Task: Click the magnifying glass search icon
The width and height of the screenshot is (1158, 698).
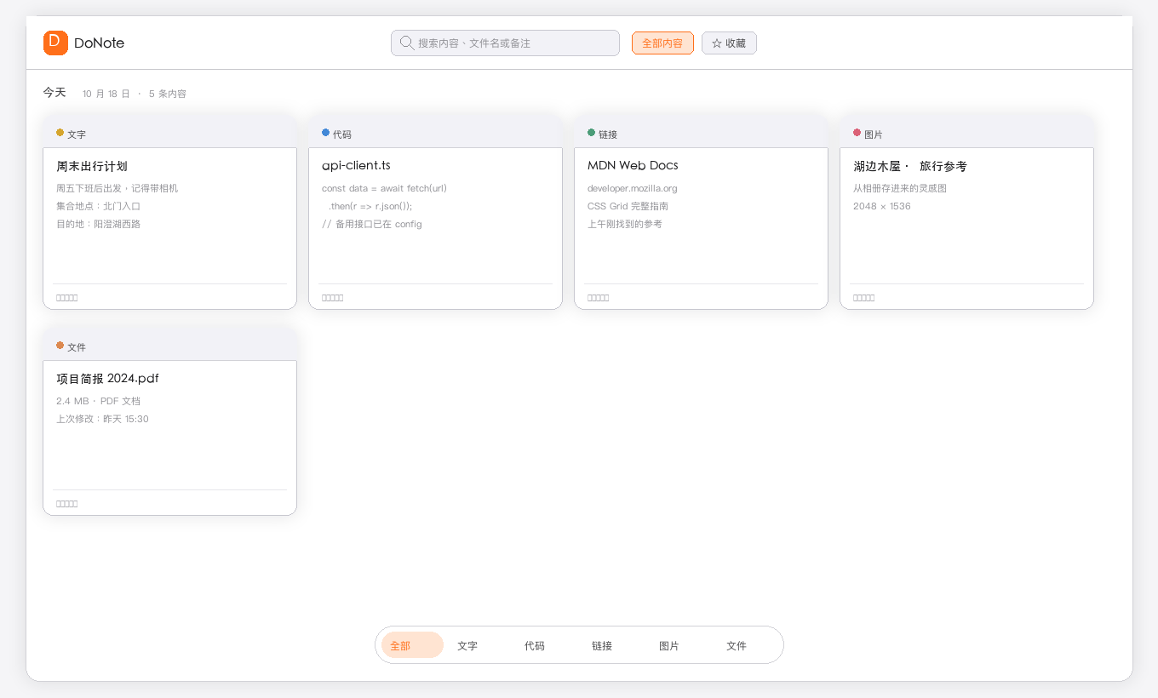Action: 407,43
